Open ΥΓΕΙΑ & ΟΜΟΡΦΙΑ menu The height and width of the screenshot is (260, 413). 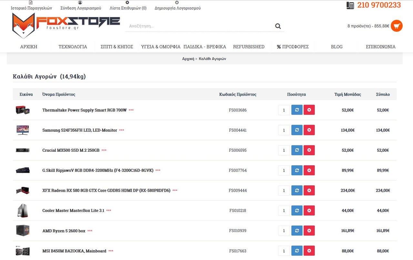pos(161,47)
